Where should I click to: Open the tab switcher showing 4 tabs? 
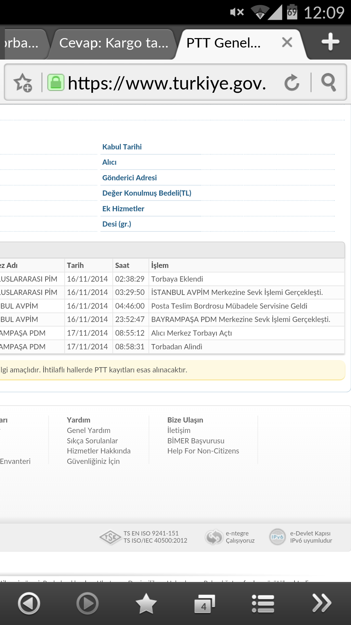click(204, 604)
